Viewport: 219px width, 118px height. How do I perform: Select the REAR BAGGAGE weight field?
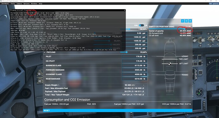134,79
